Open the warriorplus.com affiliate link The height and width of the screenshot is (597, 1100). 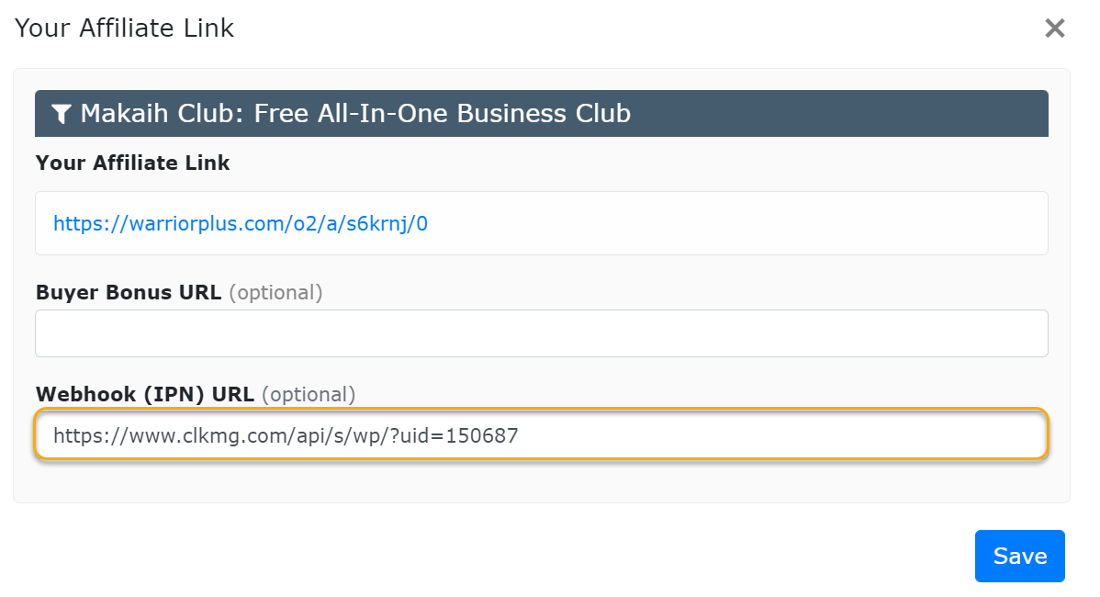pos(240,223)
